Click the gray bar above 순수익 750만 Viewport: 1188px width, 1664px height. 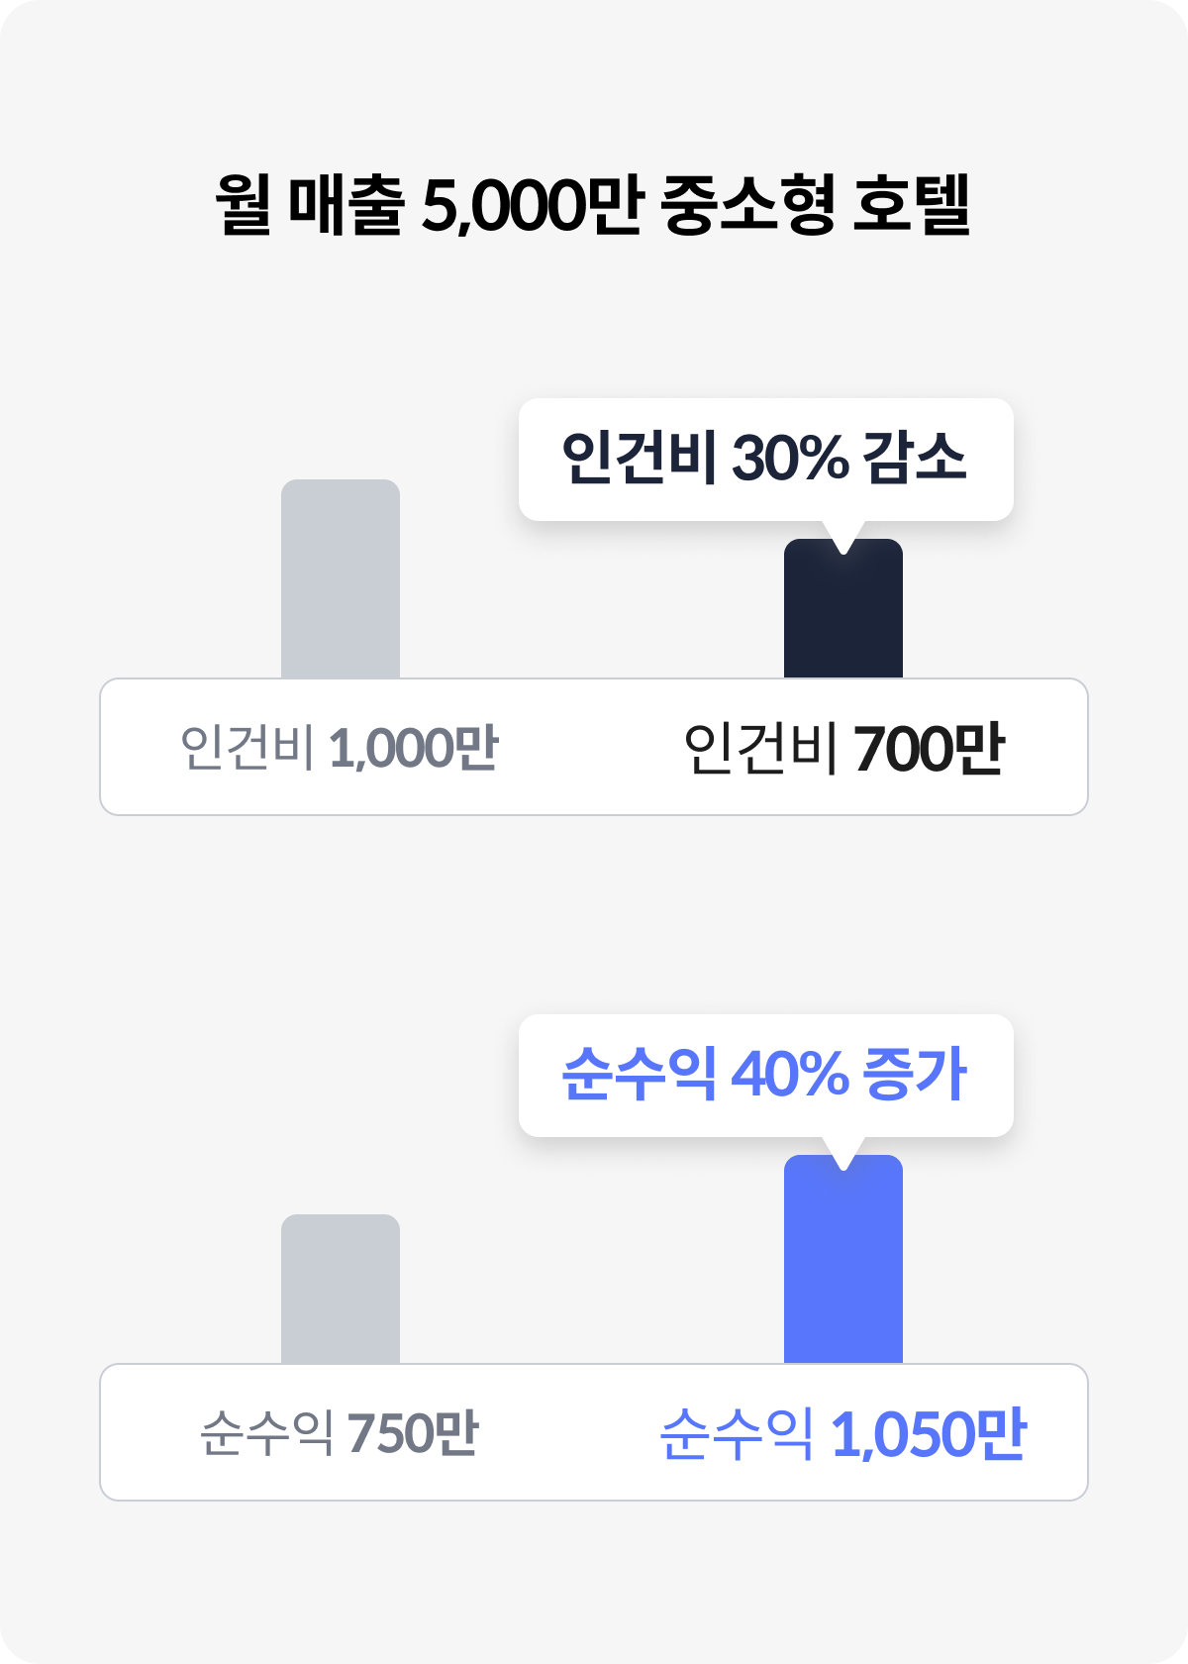click(341, 1289)
